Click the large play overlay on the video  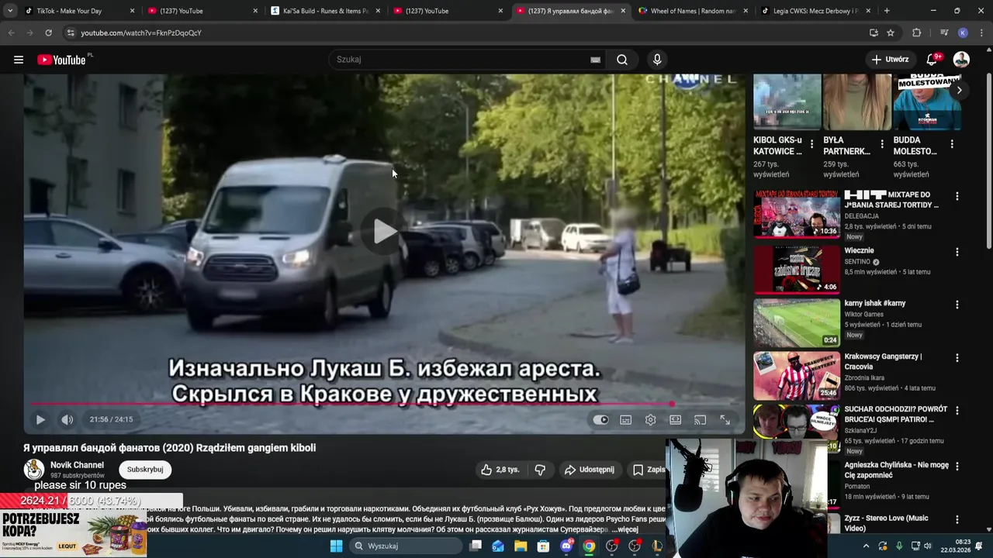coord(384,231)
